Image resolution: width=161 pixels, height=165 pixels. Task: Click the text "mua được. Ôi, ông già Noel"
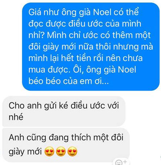(x=82, y=70)
